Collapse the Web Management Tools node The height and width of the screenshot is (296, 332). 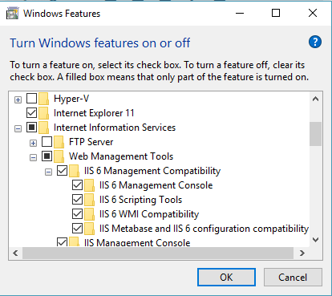tap(33, 158)
